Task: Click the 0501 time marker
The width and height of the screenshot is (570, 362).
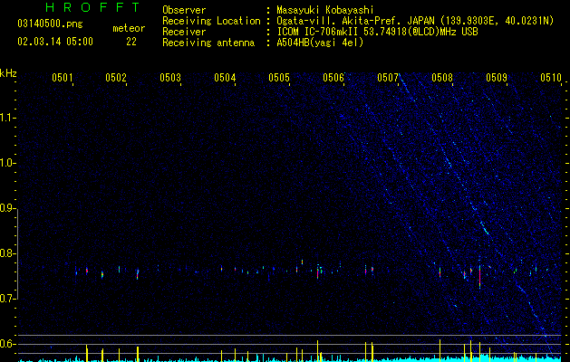Action: click(63, 77)
